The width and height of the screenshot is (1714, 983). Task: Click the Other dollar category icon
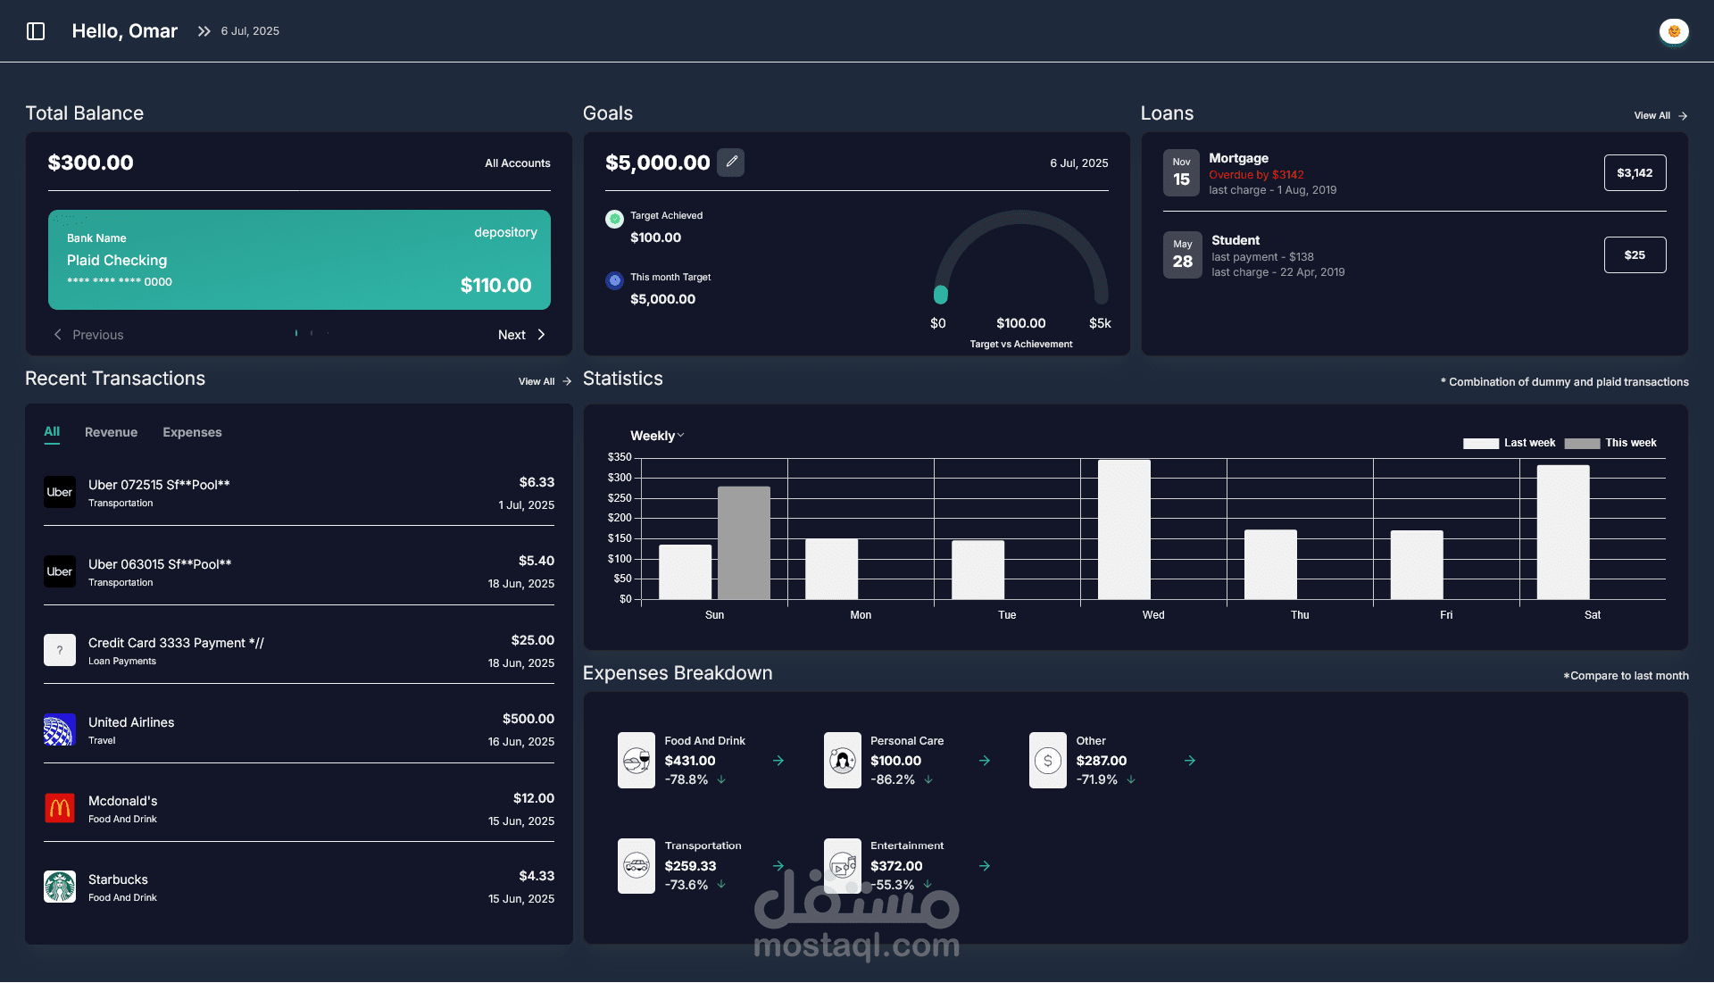1048,761
